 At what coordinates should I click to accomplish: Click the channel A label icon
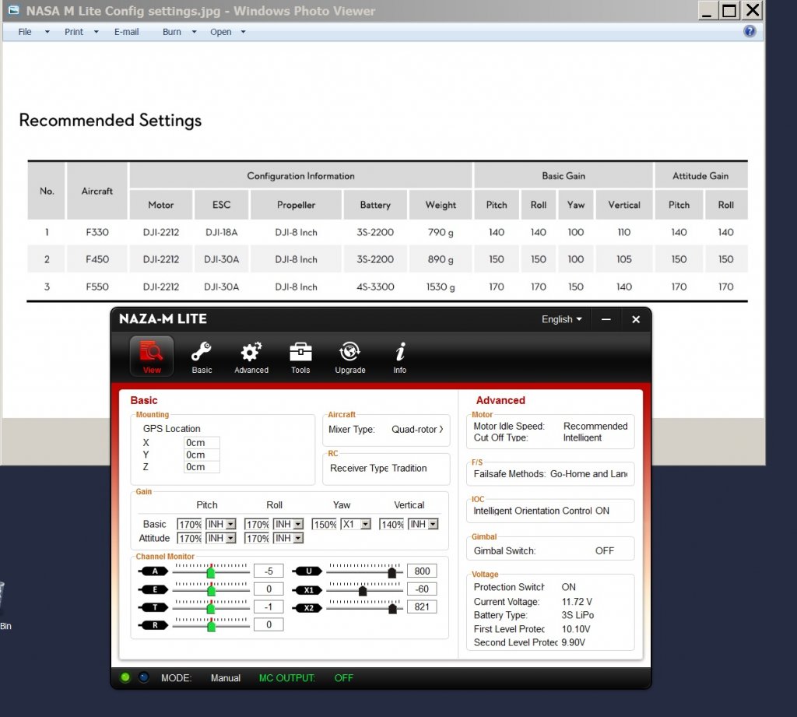click(153, 571)
